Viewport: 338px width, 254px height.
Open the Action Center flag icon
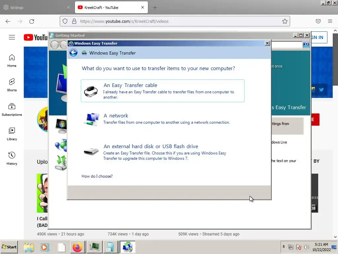point(298,247)
